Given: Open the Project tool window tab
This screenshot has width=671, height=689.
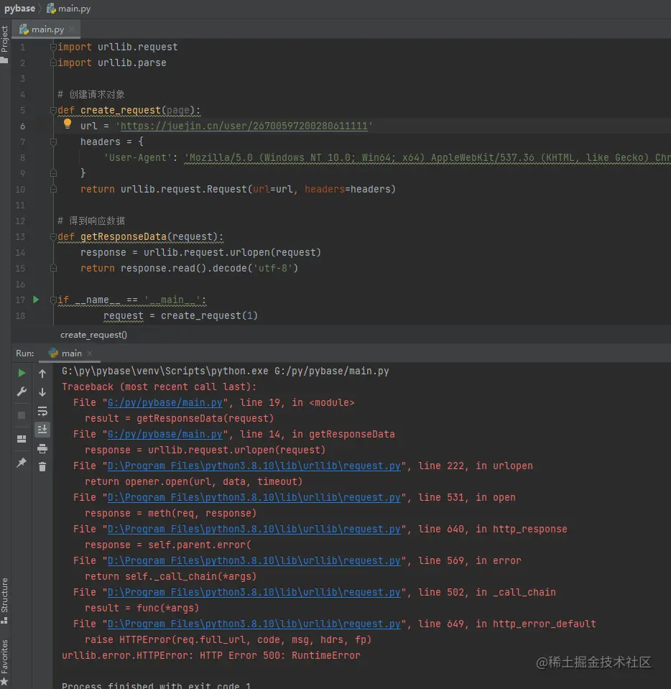Looking at the screenshot, I should click(4, 40).
